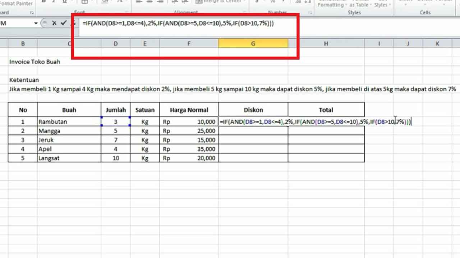Viewport: 460px width, 258px height.
Task: Click the 'Ketentuan' cell
Action: (24, 80)
